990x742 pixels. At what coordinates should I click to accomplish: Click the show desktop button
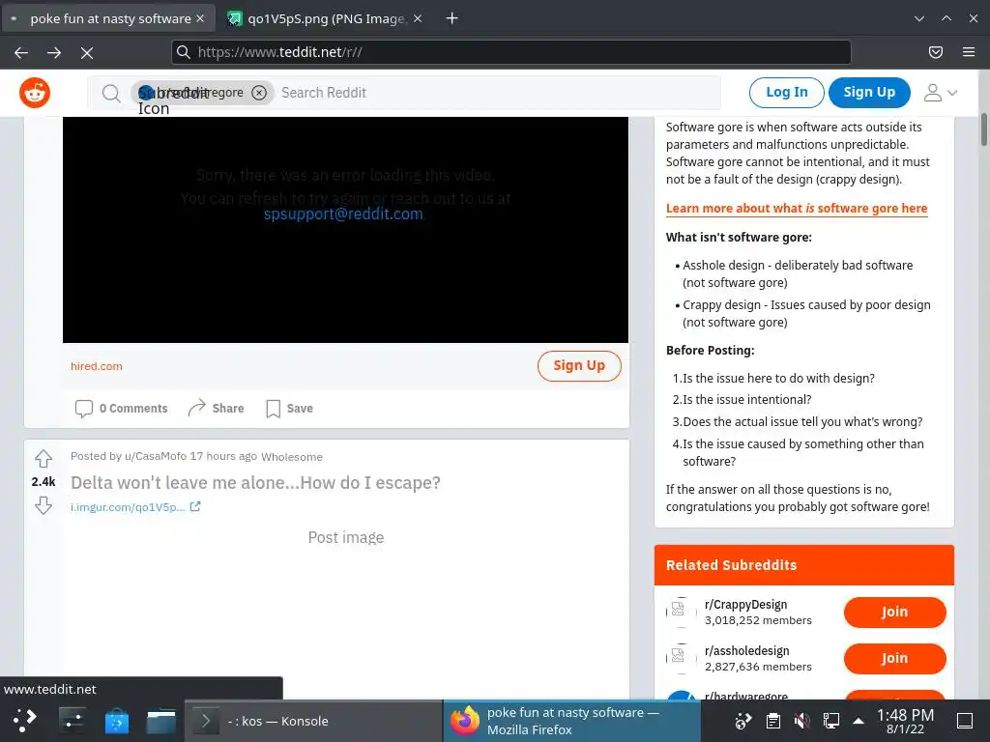tap(965, 721)
